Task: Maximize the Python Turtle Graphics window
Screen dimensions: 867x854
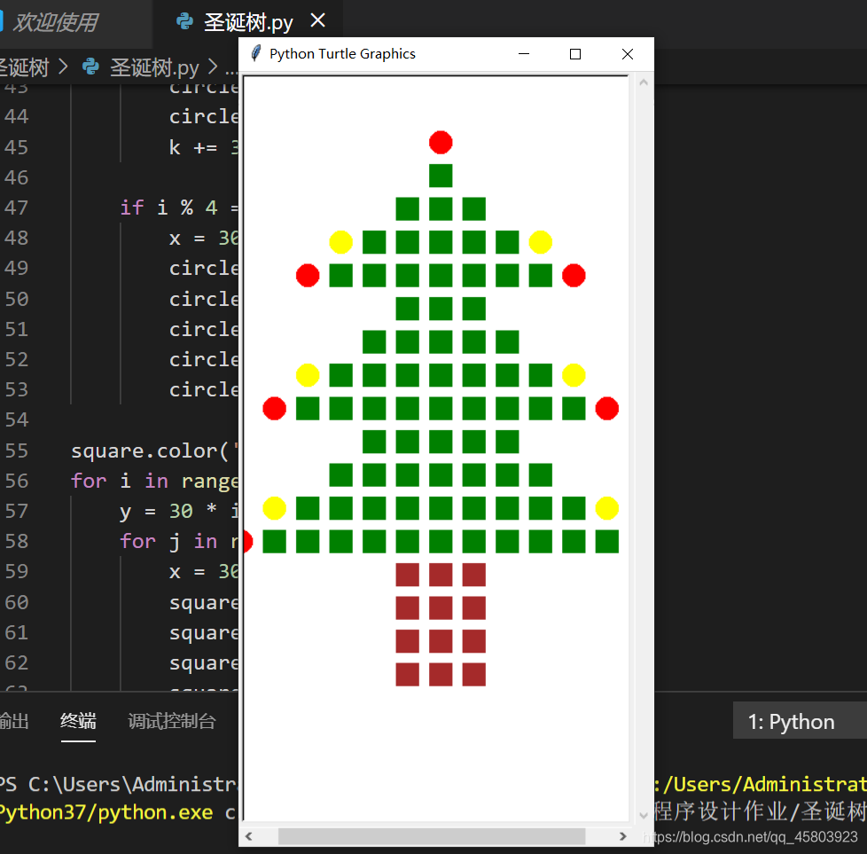Action: (x=575, y=53)
